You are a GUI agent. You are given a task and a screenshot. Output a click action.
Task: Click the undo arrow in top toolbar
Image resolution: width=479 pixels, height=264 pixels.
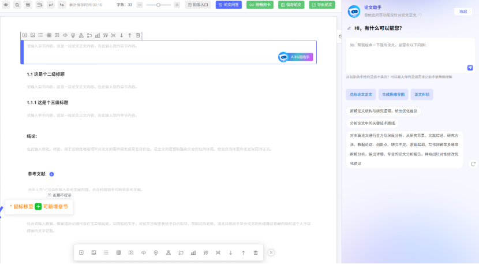(x=51, y=5)
